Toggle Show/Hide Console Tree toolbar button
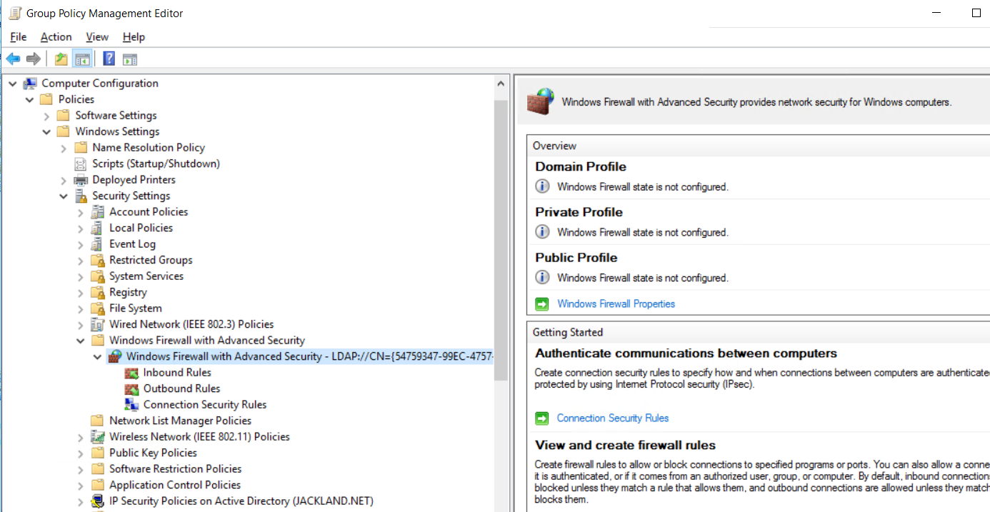The image size is (990, 512). (x=82, y=59)
